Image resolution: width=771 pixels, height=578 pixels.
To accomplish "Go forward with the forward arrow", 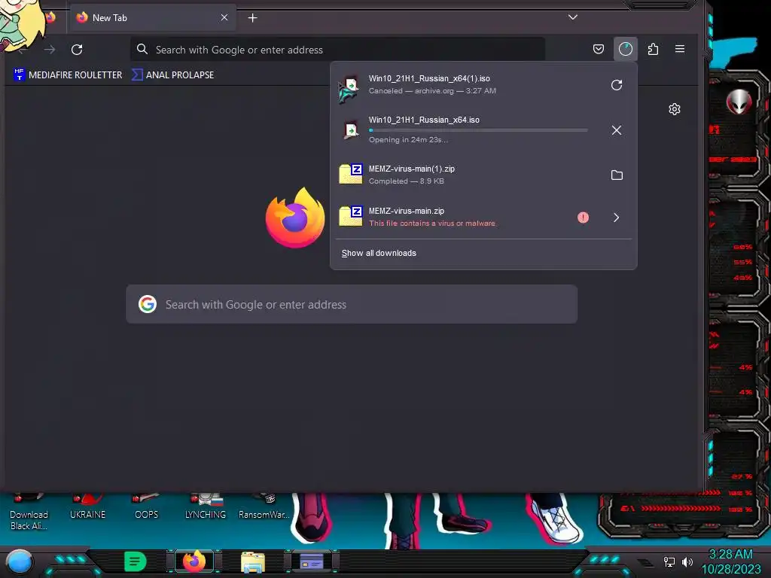I will (x=50, y=50).
